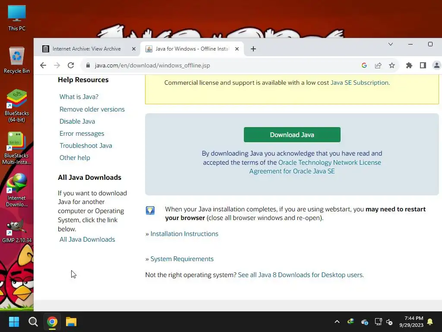Open the Disable Java help link
This screenshot has width=442, height=332.
coord(77,121)
